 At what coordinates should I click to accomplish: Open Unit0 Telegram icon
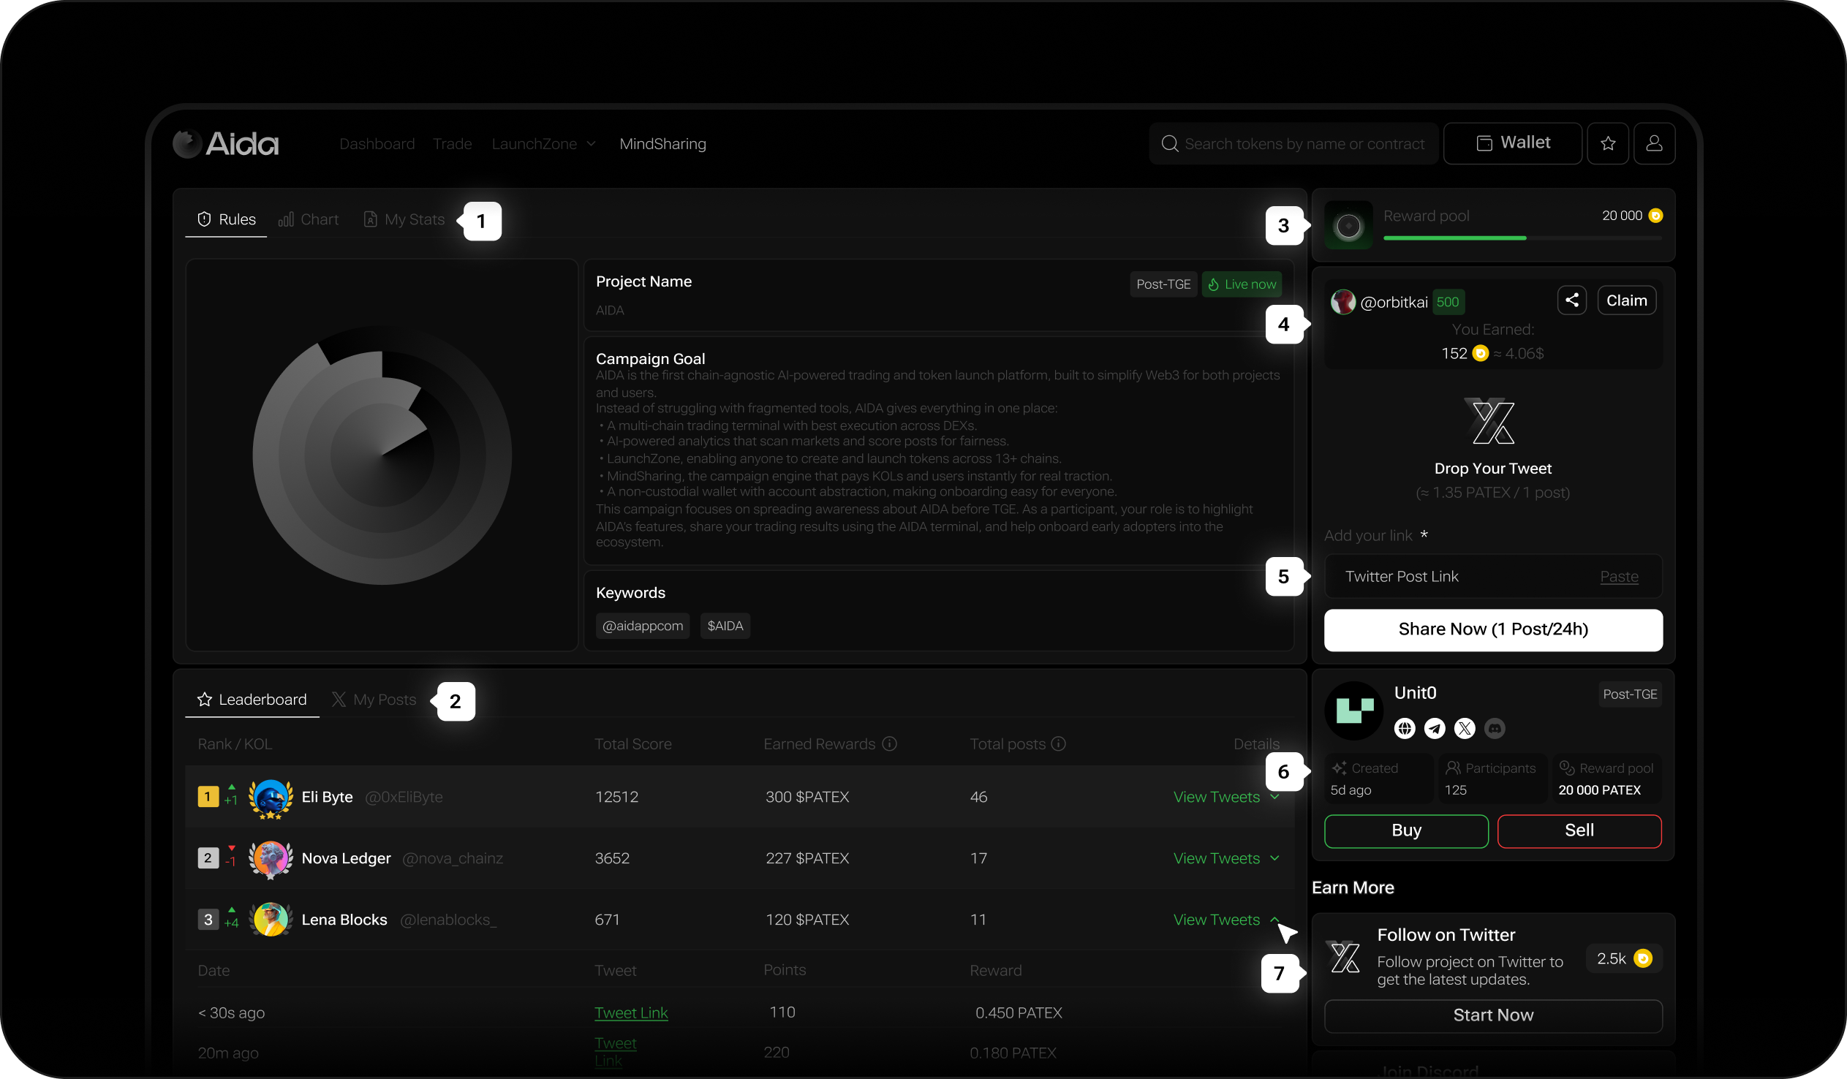[1435, 728]
